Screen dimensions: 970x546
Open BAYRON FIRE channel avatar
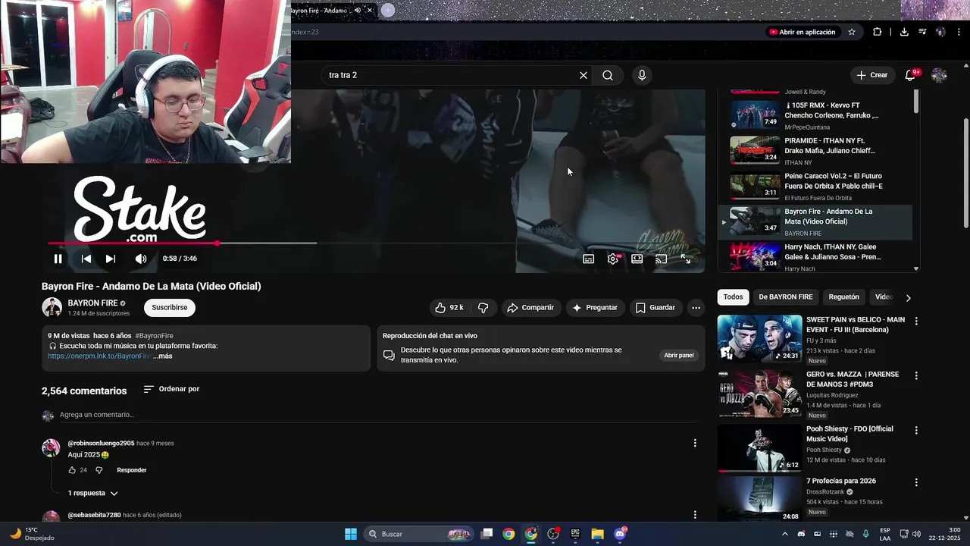[x=52, y=307]
